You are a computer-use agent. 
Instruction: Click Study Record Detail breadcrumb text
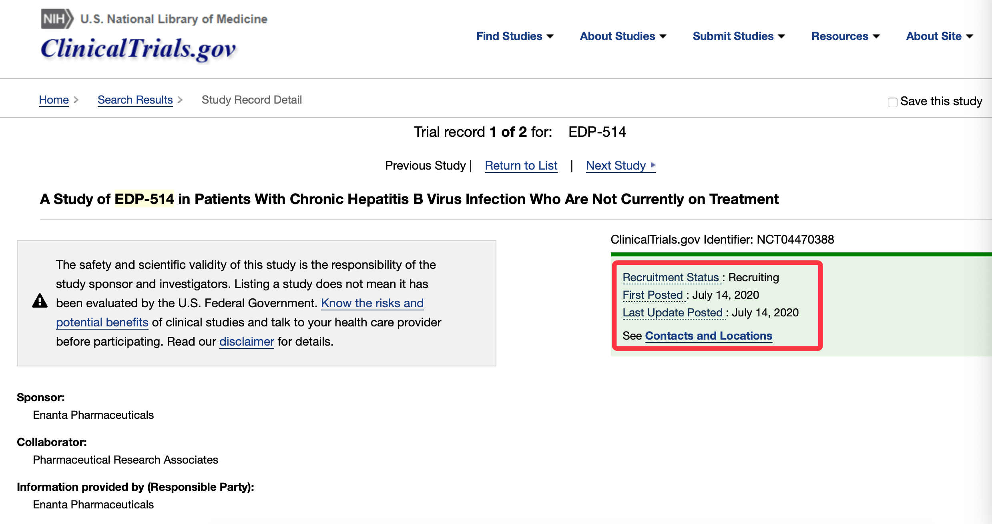pyautogui.click(x=251, y=100)
